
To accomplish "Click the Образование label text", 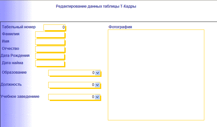I will point(14,72).
